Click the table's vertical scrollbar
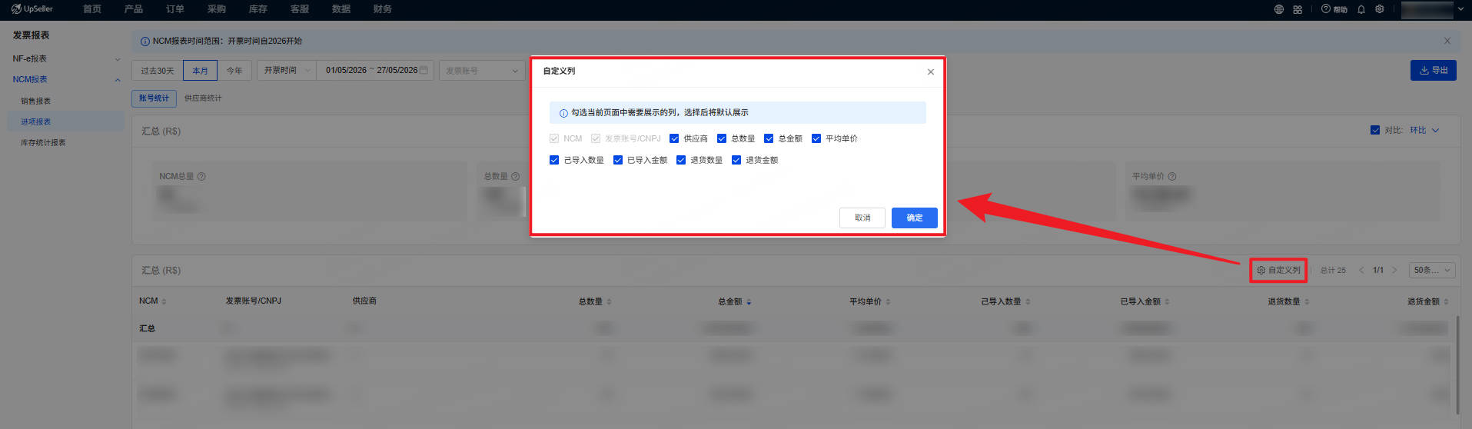This screenshot has width=1472, height=429. pyautogui.click(x=1457, y=365)
